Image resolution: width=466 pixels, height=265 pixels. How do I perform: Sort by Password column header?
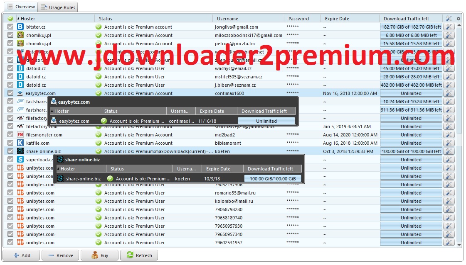click(x=302, y=18)
